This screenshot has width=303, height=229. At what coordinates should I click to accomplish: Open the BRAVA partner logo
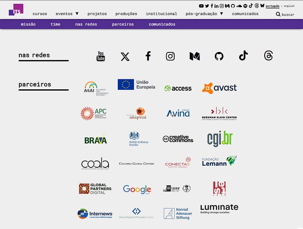[96, 138]
